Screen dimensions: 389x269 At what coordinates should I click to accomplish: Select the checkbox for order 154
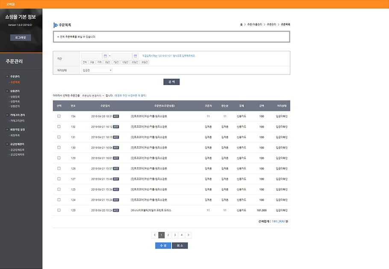click(59, 116)
